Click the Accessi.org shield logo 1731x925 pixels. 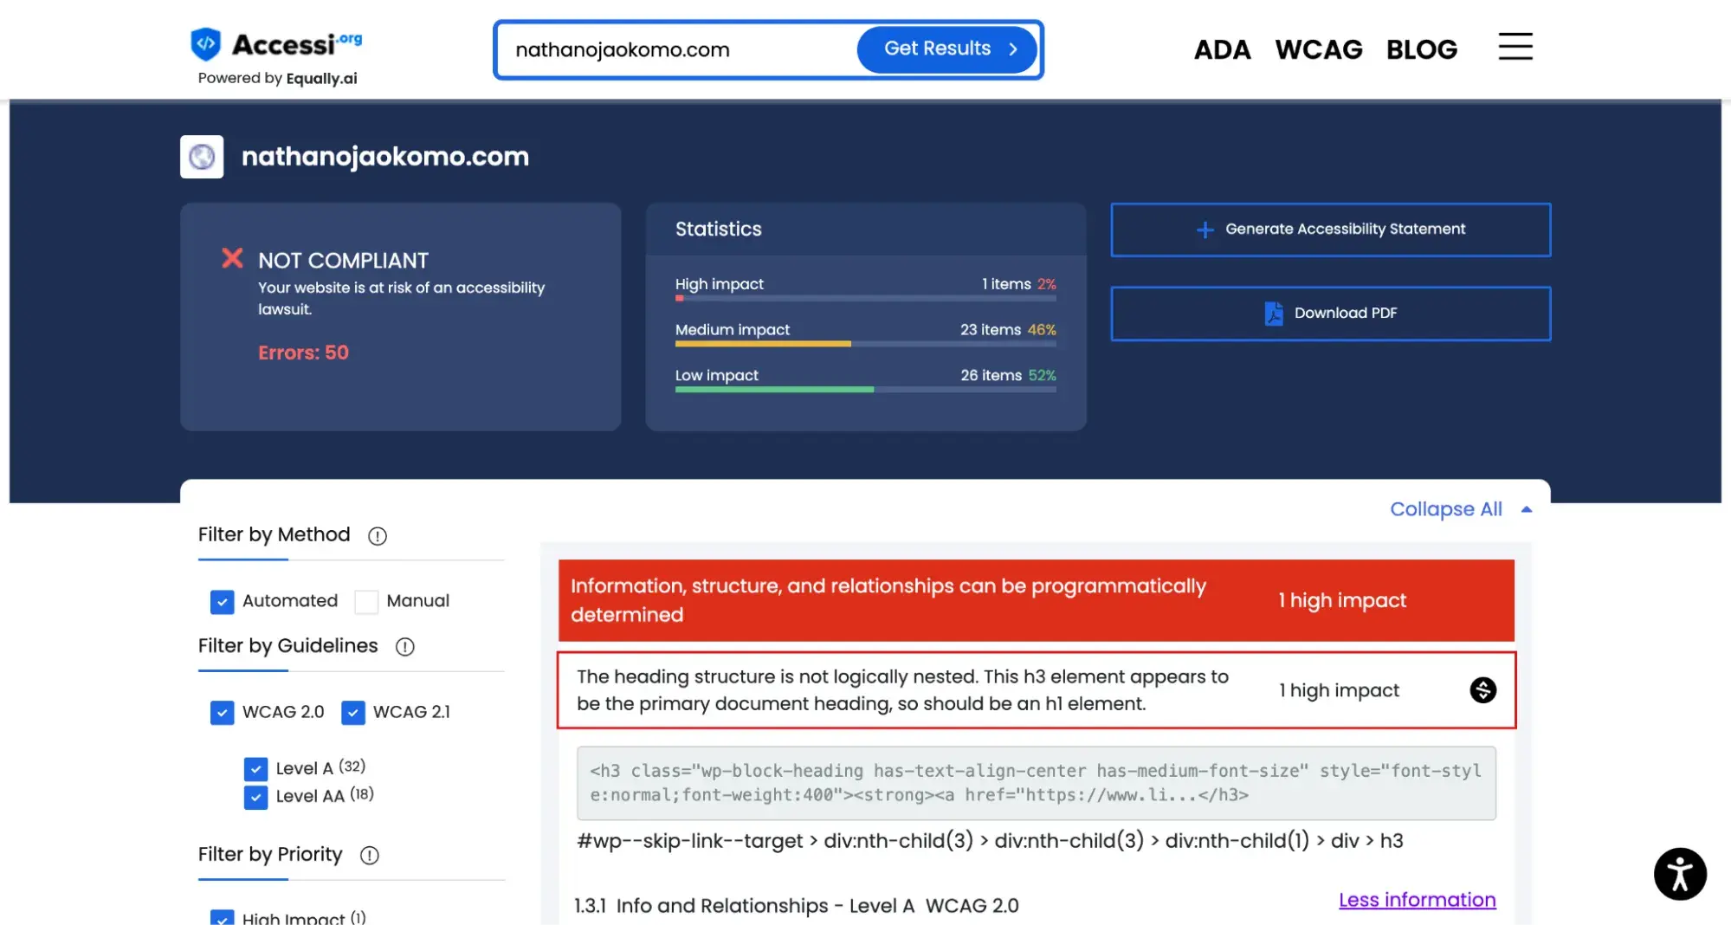pyautogui.click(x=205, y=44)
